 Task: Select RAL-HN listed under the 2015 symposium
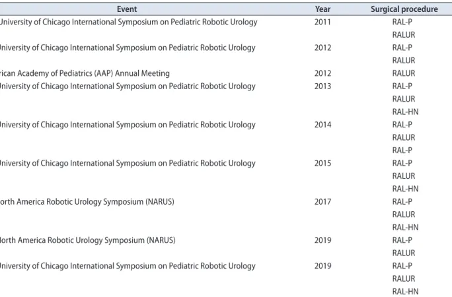405,189
